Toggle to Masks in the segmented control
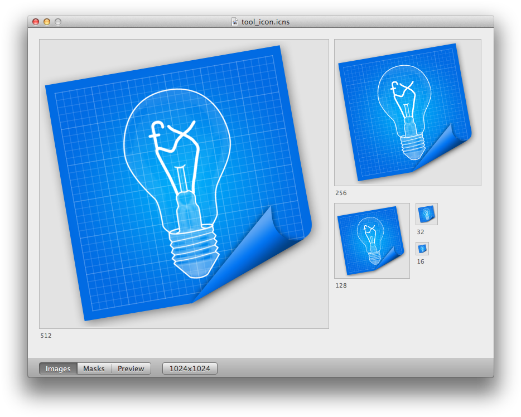 coord(94,368)
